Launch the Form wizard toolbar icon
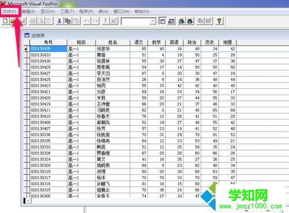The height and width of the screenshot is (213, 289). (181, 21)
